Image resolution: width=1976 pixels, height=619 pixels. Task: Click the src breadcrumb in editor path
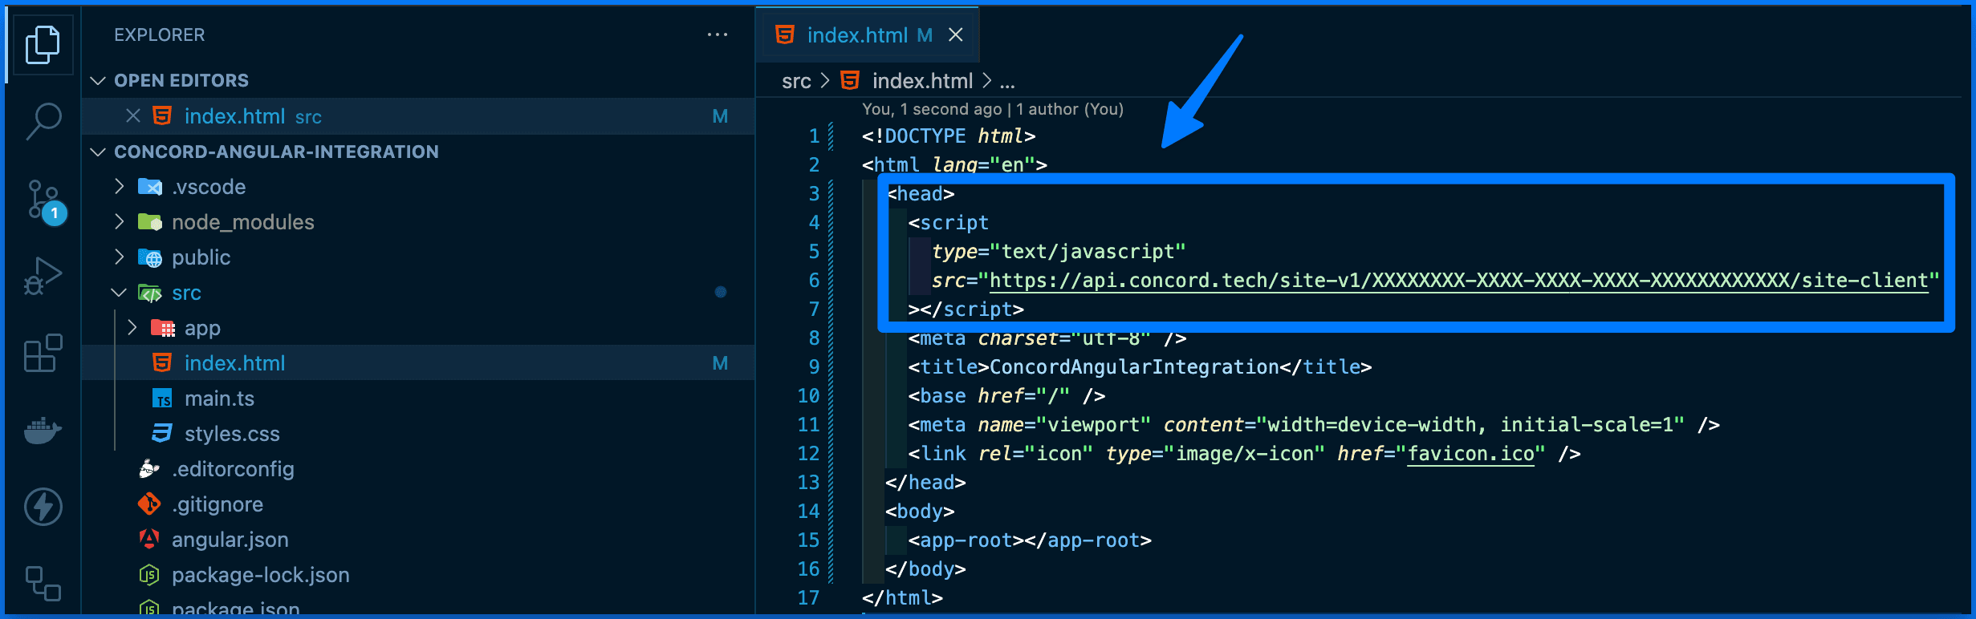(795, 81)
